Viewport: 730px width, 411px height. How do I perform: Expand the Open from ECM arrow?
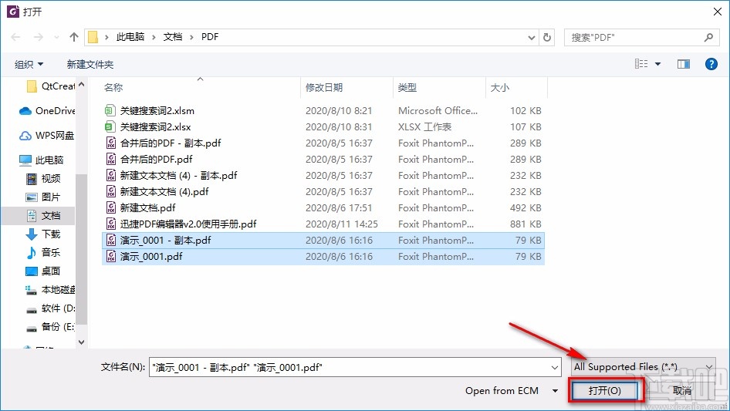[x=555, y=391]
